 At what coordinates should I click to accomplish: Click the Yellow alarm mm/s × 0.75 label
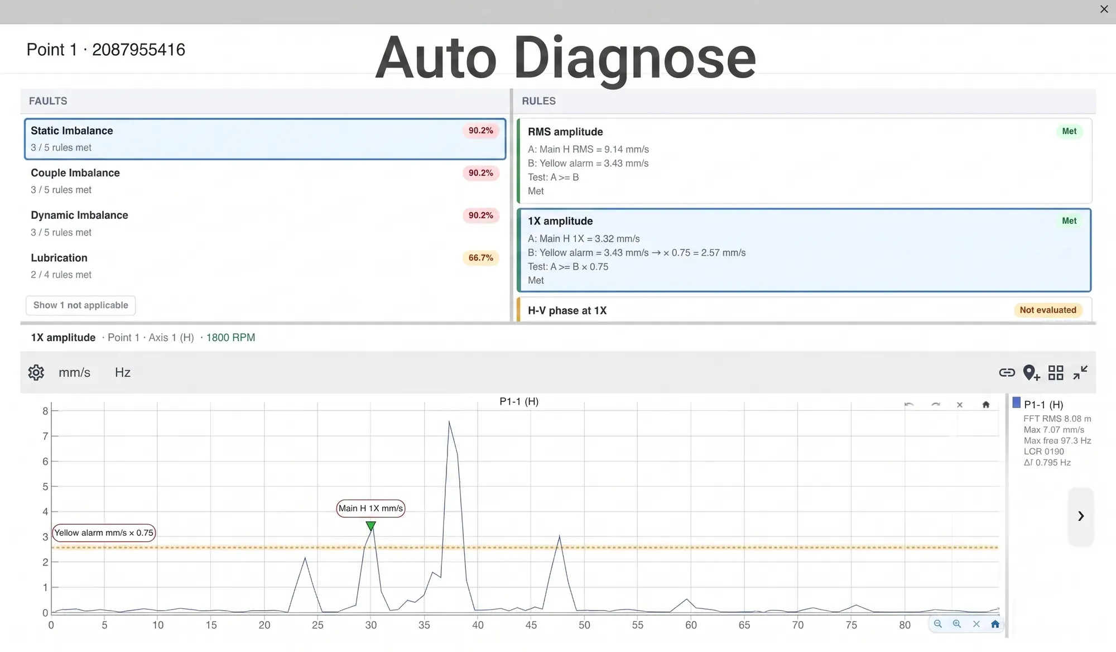tap(104, 533)
